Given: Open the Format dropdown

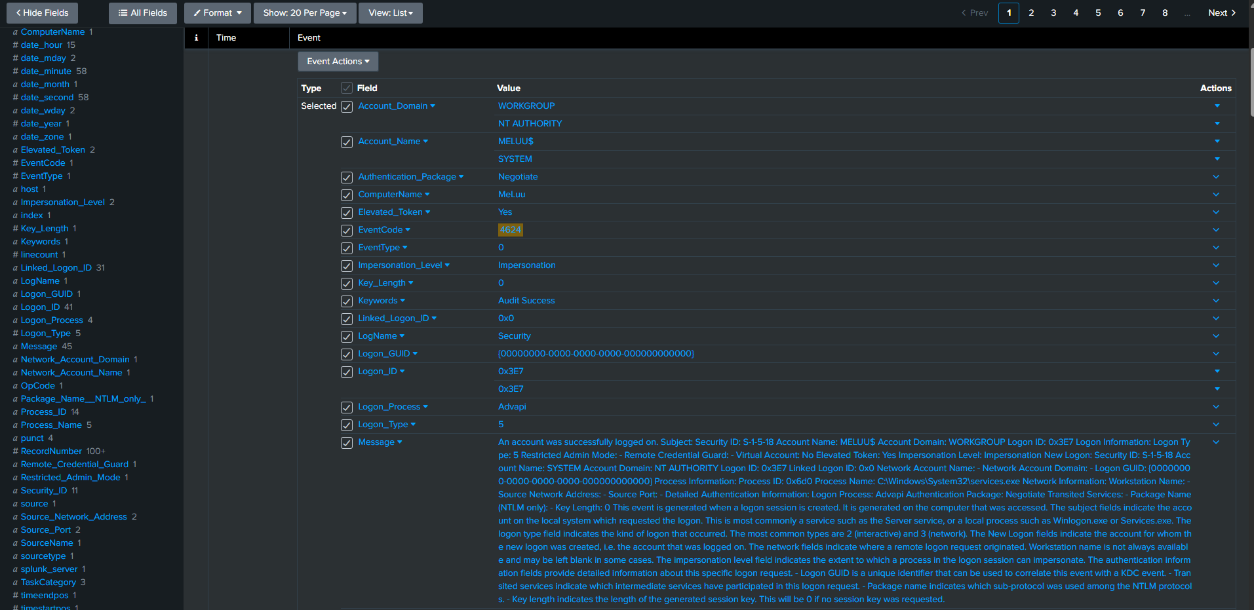Looking at the screenshot, I should (218, 13).
